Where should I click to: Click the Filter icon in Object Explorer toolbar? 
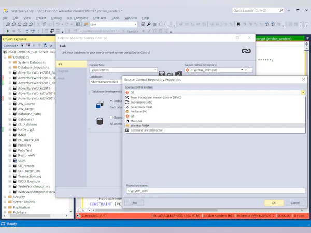point(39,46)
